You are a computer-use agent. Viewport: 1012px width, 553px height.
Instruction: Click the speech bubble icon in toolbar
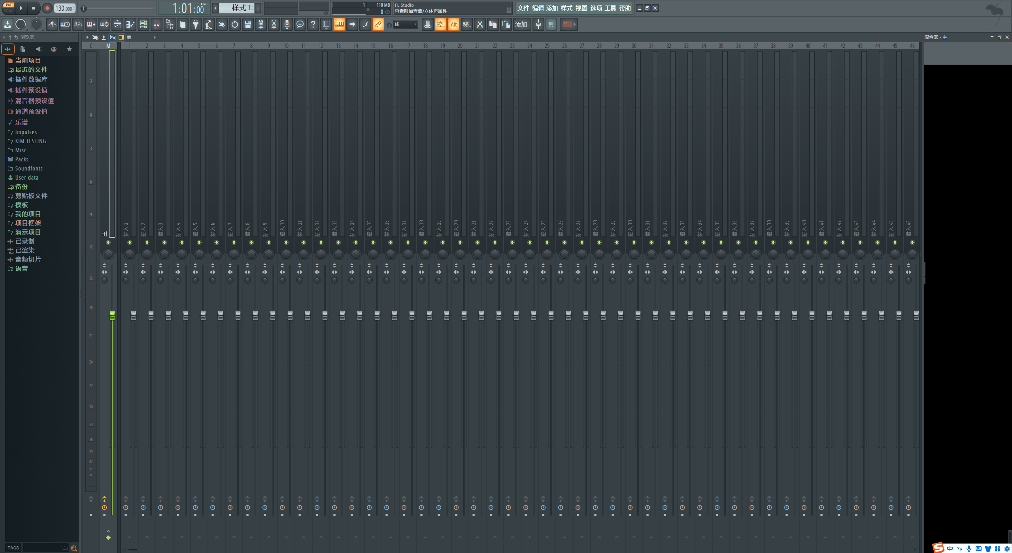pyautogui.click(x=300, y=25)
